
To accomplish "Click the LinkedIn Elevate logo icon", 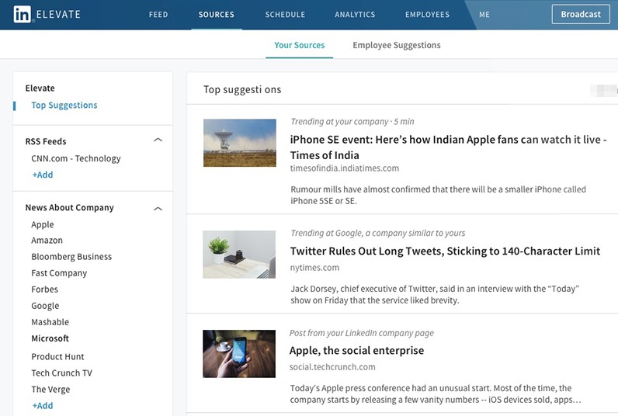I will point(23,14).
